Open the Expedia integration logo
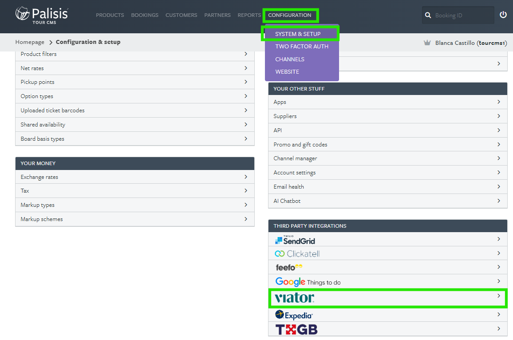 click(294, 315)
